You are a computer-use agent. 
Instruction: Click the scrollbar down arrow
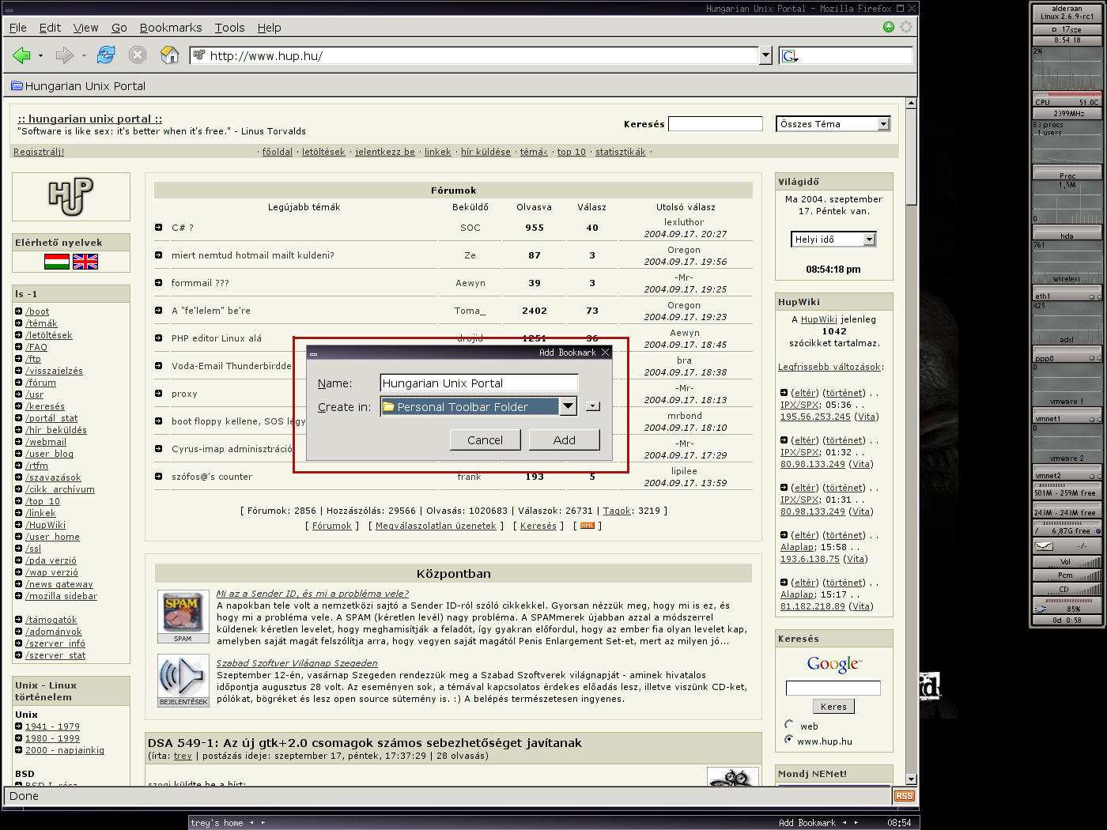(911, 779)
